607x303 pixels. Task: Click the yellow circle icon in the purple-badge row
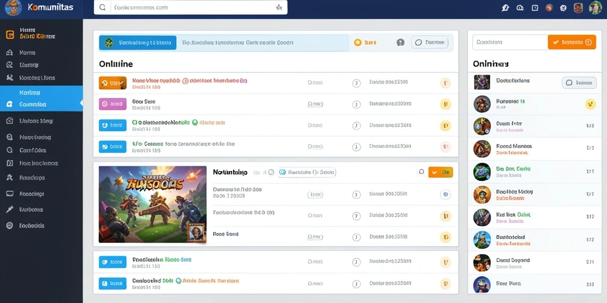tap(446, 104)
